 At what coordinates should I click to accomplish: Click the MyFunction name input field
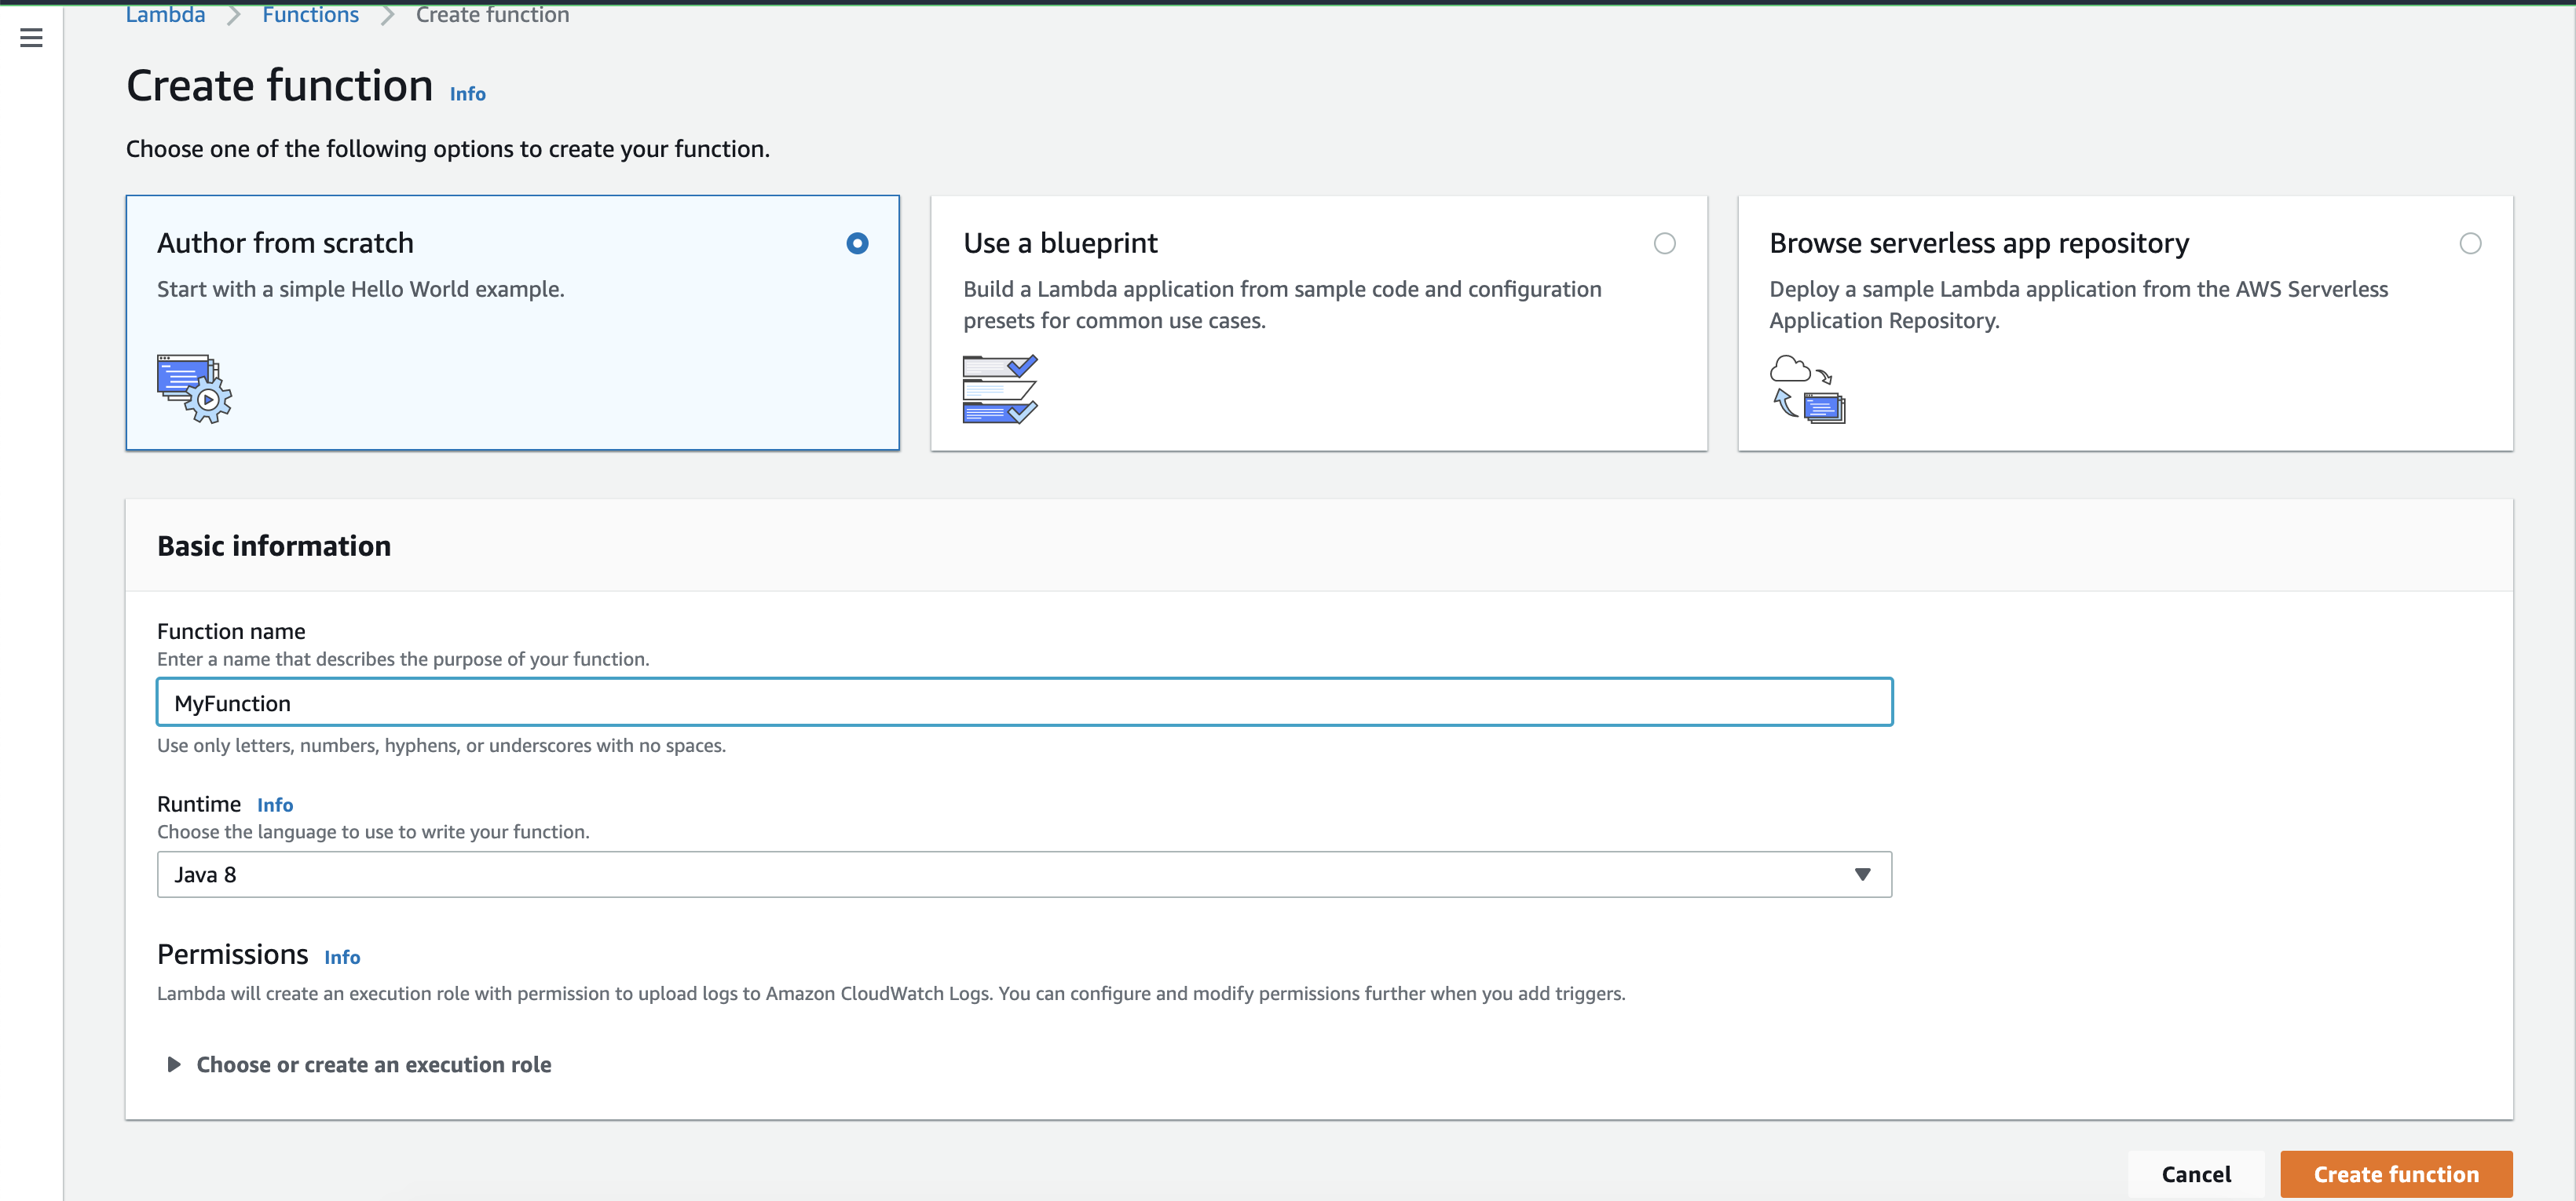(x=1024, y=702)
